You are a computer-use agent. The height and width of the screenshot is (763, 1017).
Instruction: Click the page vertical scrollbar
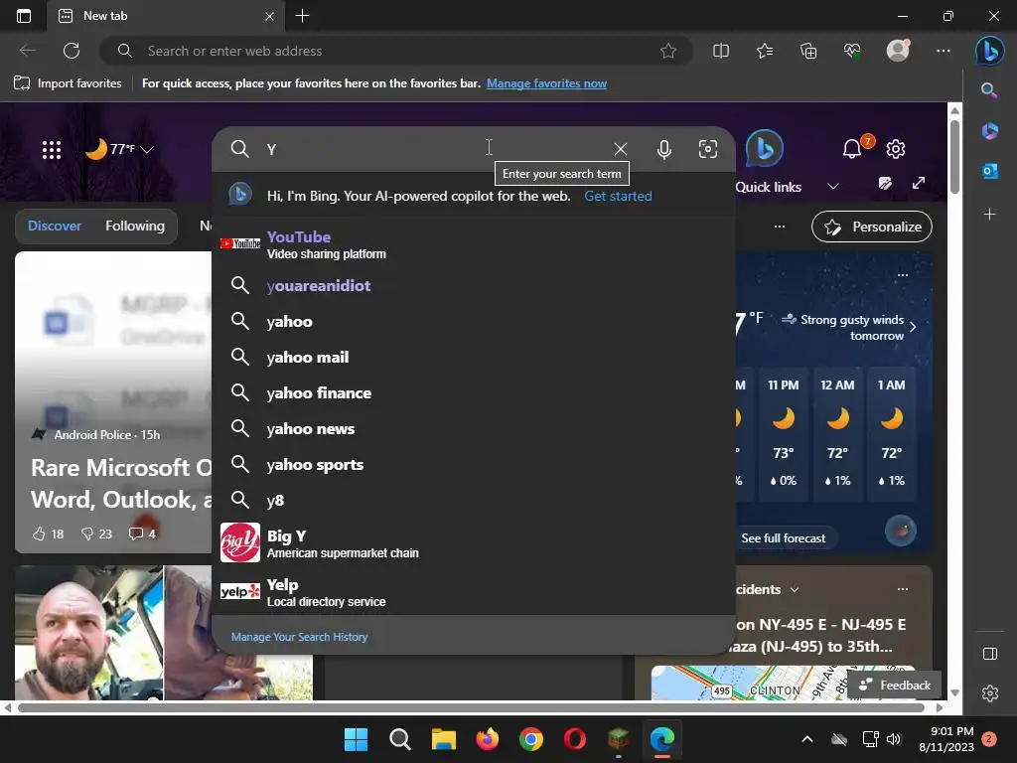954,156
